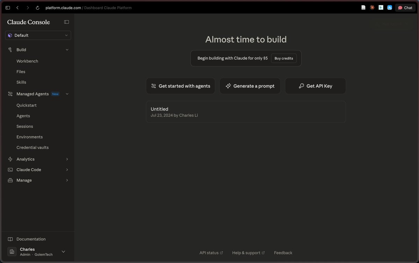The width and height of the screenshot is (419, 263).
Task: Click the Claude Code label in sidebar
Action: (29, 170)
